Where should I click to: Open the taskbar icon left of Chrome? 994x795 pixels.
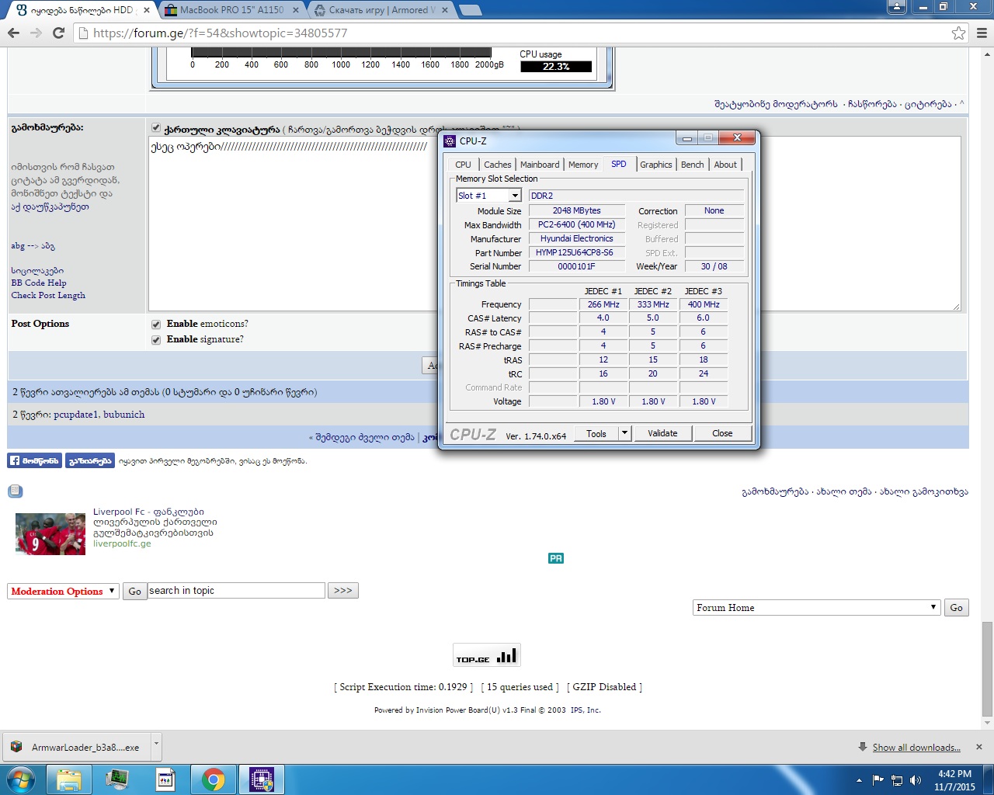[165, 779]
